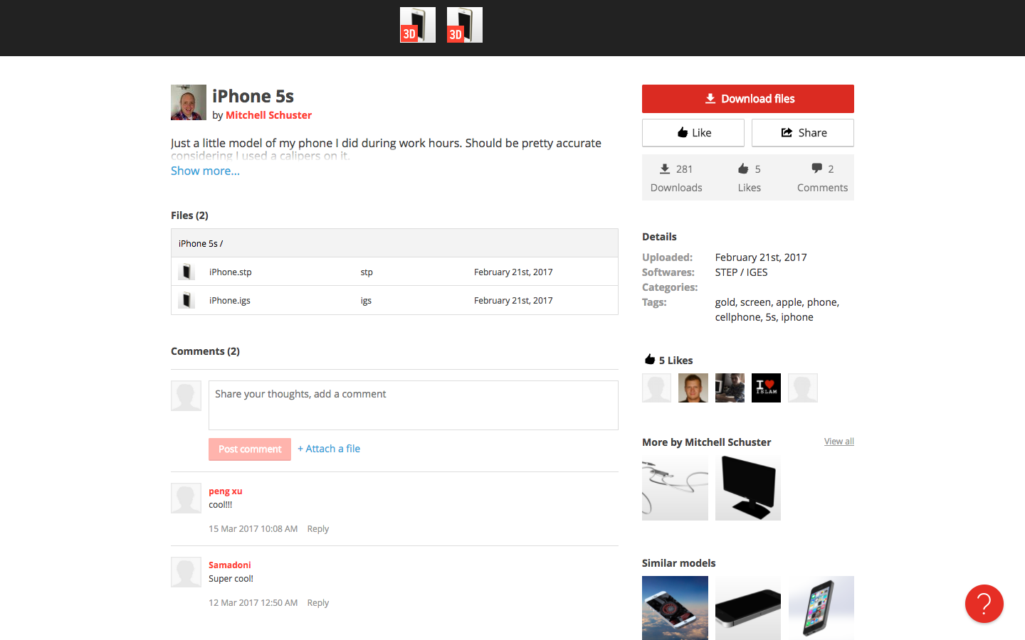Open the cable model thumbnail
The width and height of the screenshot is (1025, 640).
[675, 488]
